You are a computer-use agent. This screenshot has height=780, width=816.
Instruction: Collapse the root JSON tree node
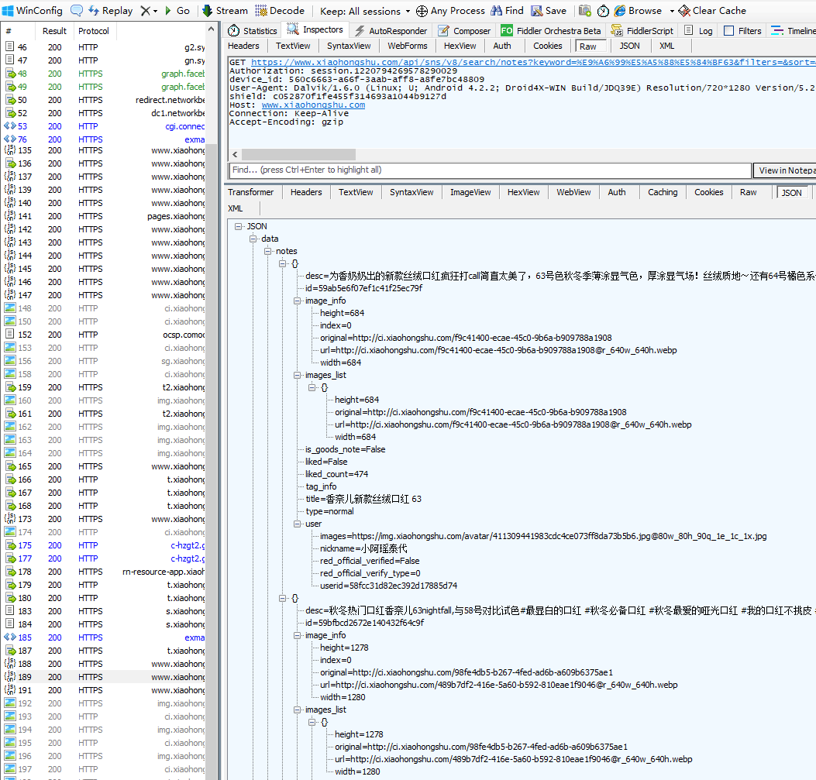tap(239, 226)
